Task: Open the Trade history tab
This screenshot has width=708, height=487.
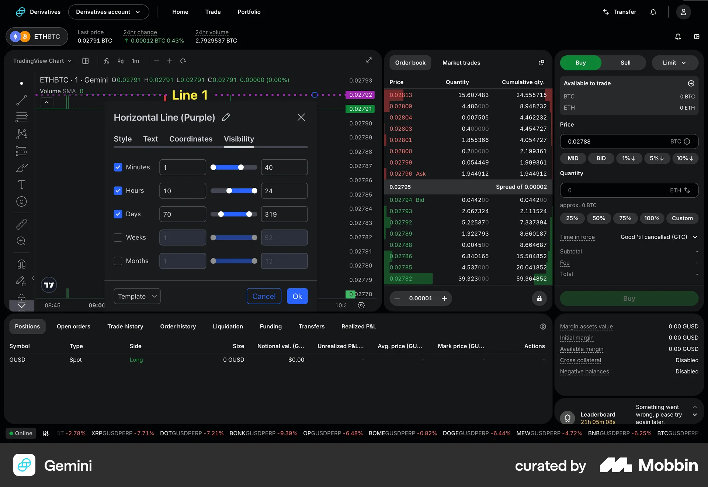Action: [x=125, y=326]
